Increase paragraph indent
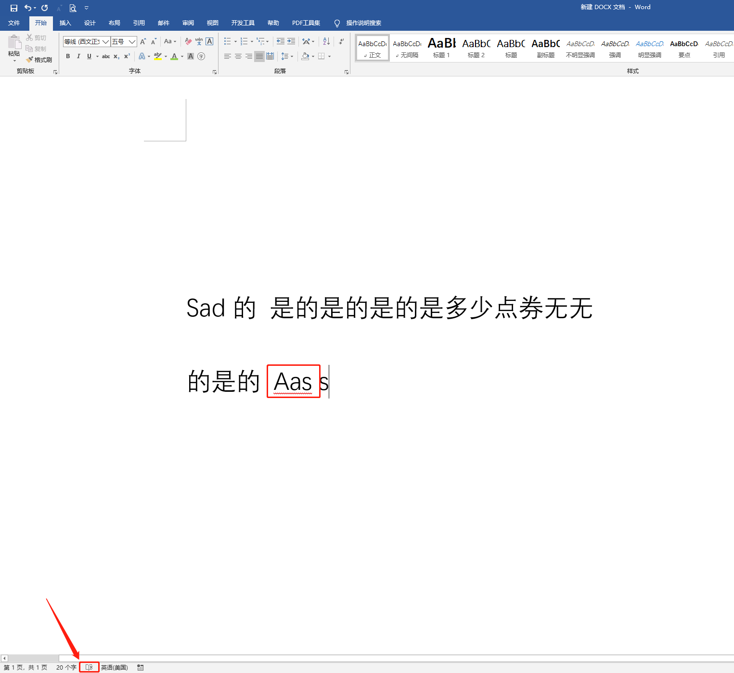This screenshot has height=673, width=734. 291,41
